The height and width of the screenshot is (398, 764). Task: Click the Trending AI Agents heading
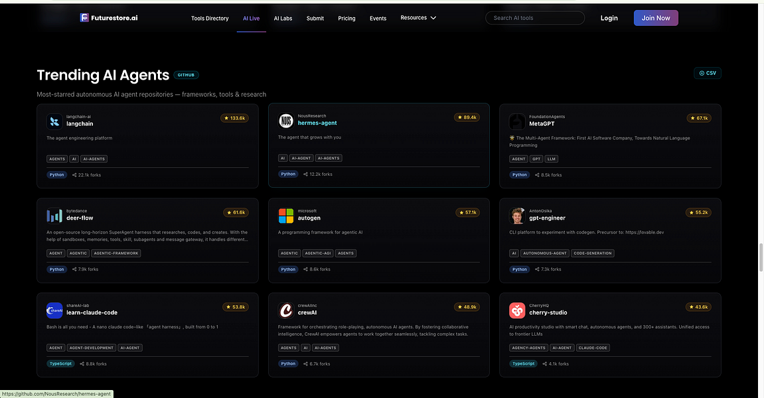103,75
